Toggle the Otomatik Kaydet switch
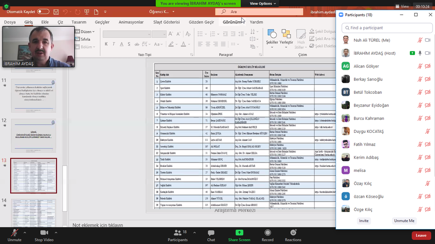 43,12
